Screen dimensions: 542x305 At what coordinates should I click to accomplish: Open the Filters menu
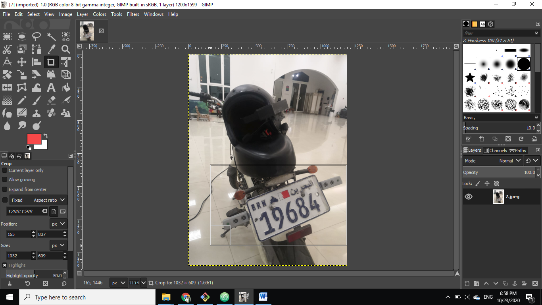(133, 14)
